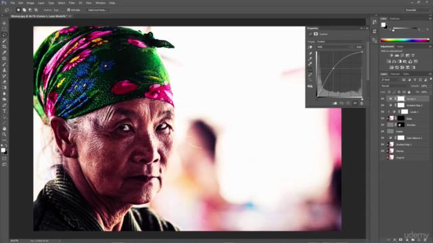Screen dimensions: 433x243
Task: Open the Preset dropdown in Curves
Action: [x=340, y=42]
